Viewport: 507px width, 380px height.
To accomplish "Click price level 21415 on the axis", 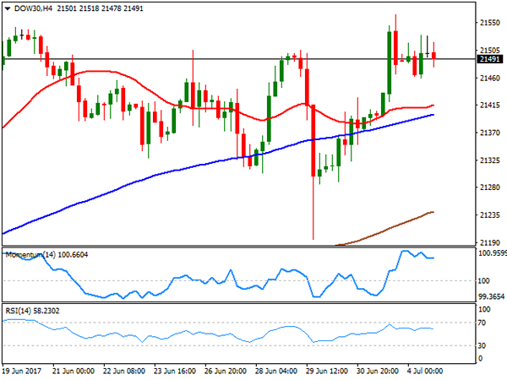I will tap(490, 105).
